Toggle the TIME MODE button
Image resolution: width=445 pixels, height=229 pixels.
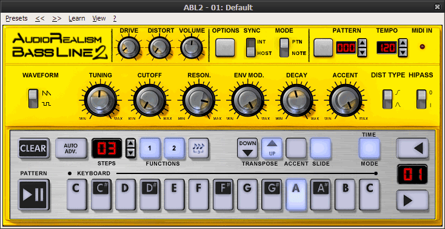(x=369, y=148)
